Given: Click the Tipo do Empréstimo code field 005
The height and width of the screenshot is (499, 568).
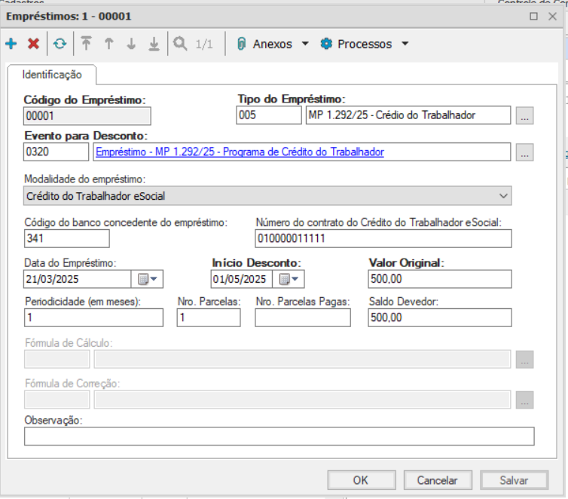Looking at the screenshot, I should (269, 115).
